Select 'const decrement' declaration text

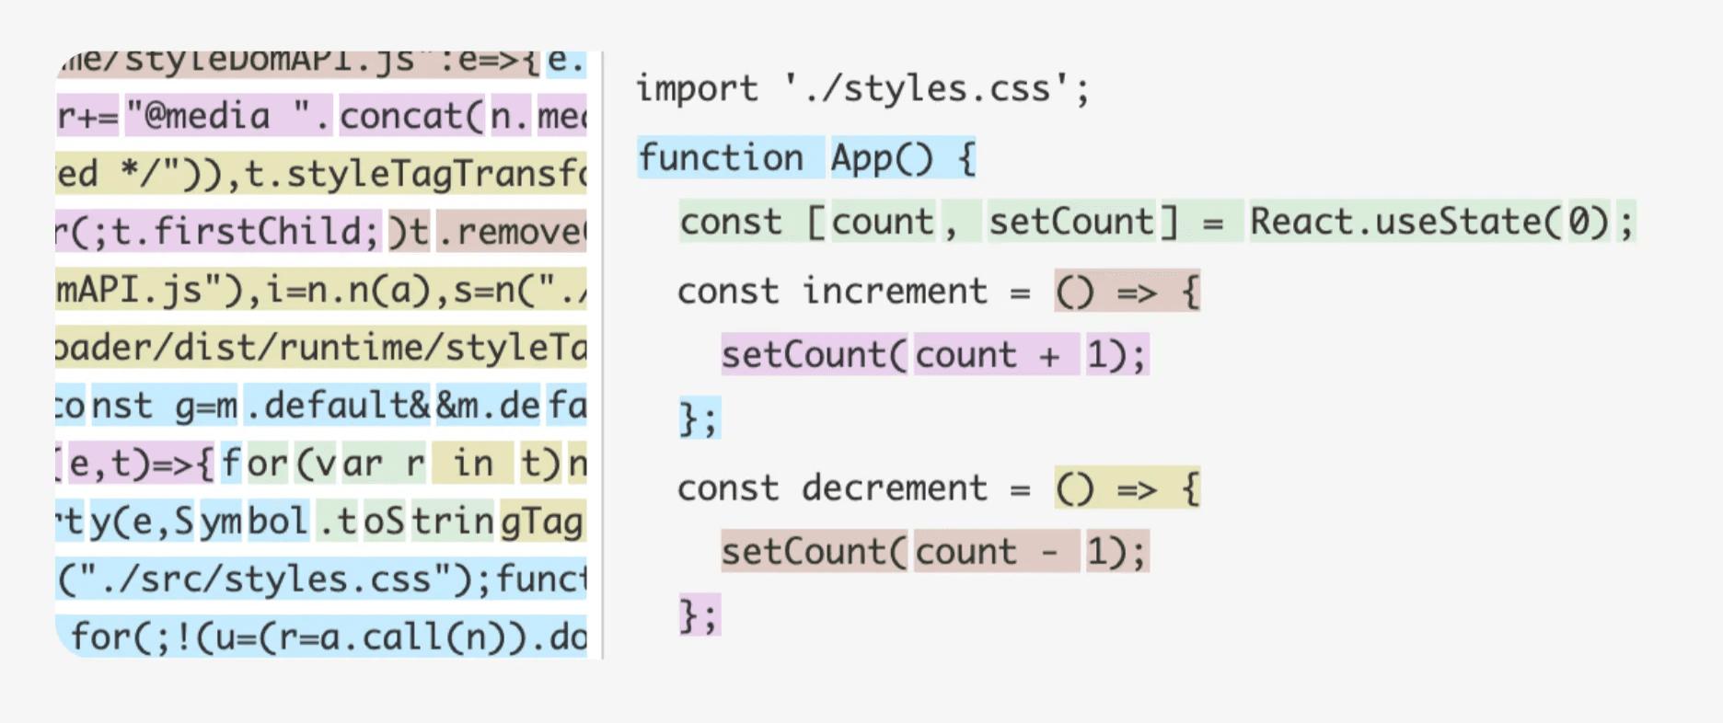click(x=832, y=488)
